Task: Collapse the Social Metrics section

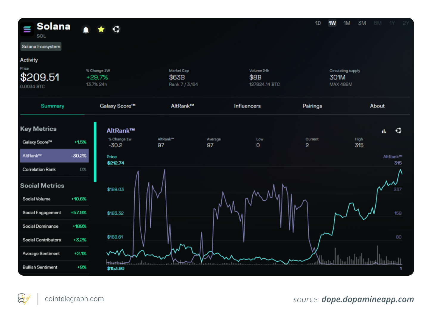Action: (42, 185)
